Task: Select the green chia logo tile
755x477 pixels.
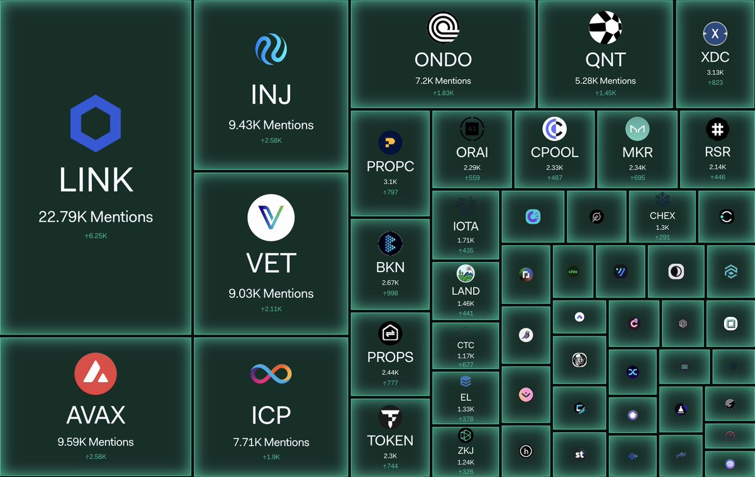Action: (573, 272)
